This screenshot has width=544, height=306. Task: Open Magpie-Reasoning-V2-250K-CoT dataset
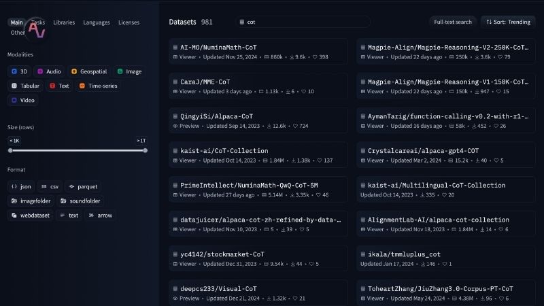click(x=446, y=52)
